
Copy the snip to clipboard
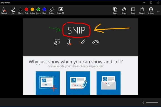click(115, 11)
